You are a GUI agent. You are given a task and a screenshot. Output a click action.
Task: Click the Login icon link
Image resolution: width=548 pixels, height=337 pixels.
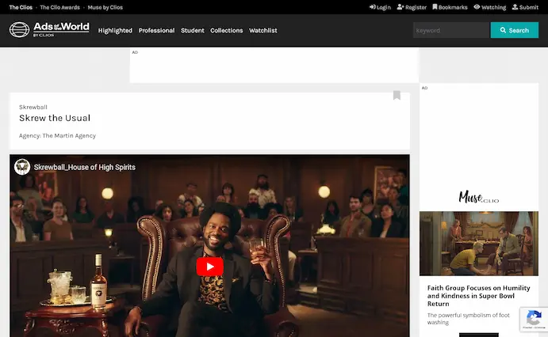(x=380, y=7)
